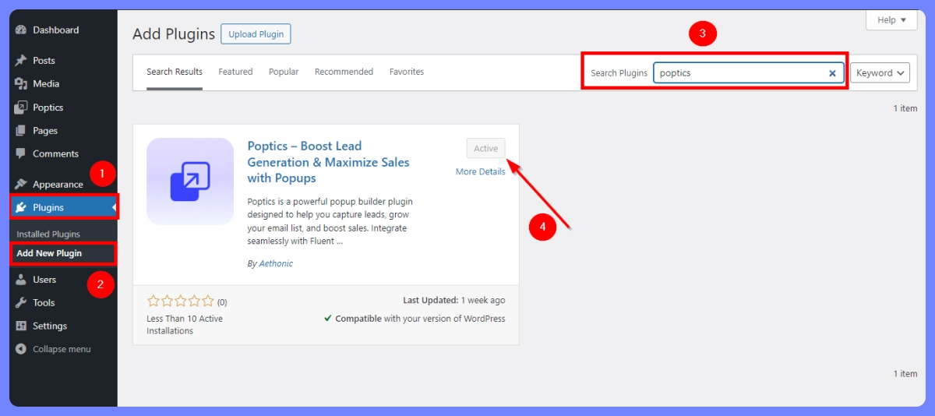Click Collapse menu text
The image size is (935, 416).
click(62, 350)
